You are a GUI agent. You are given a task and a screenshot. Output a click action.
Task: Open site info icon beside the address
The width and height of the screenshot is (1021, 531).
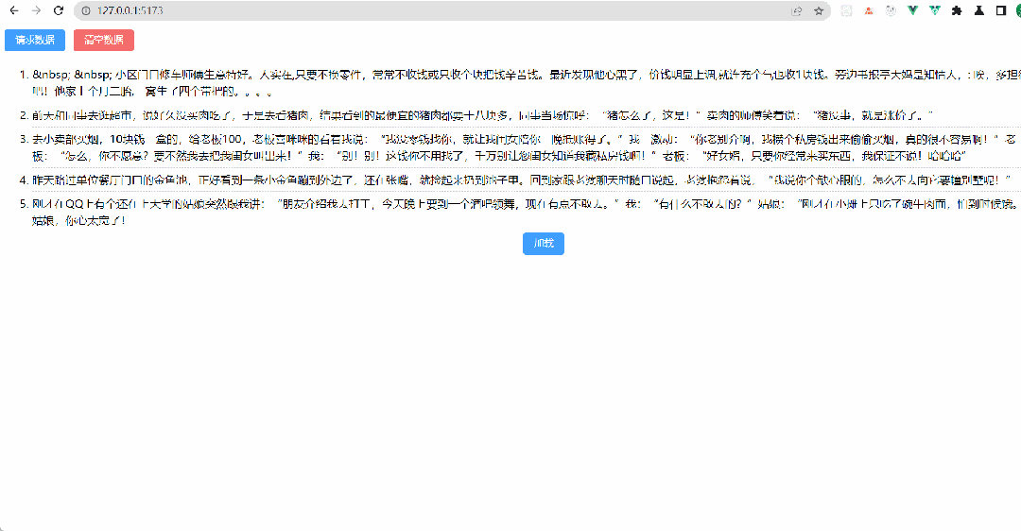point(86,10)
